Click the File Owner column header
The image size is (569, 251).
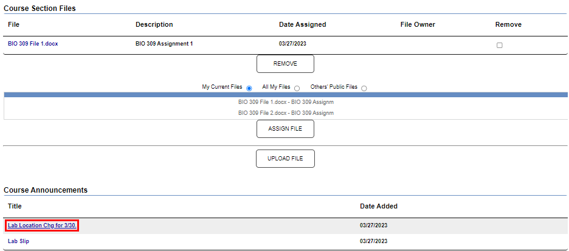418,25
